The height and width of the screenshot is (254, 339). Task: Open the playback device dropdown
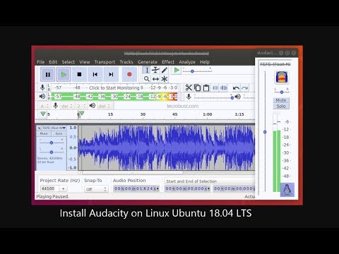[104, 106]
